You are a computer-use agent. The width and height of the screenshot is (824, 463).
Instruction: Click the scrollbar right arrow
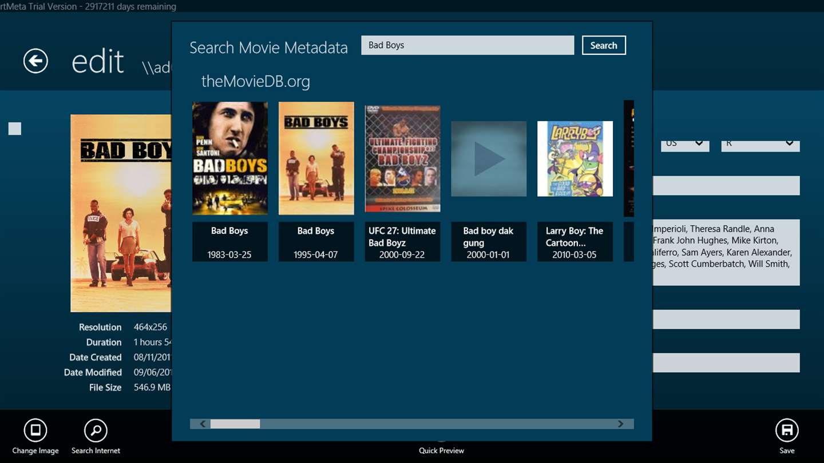pos(620,424)
